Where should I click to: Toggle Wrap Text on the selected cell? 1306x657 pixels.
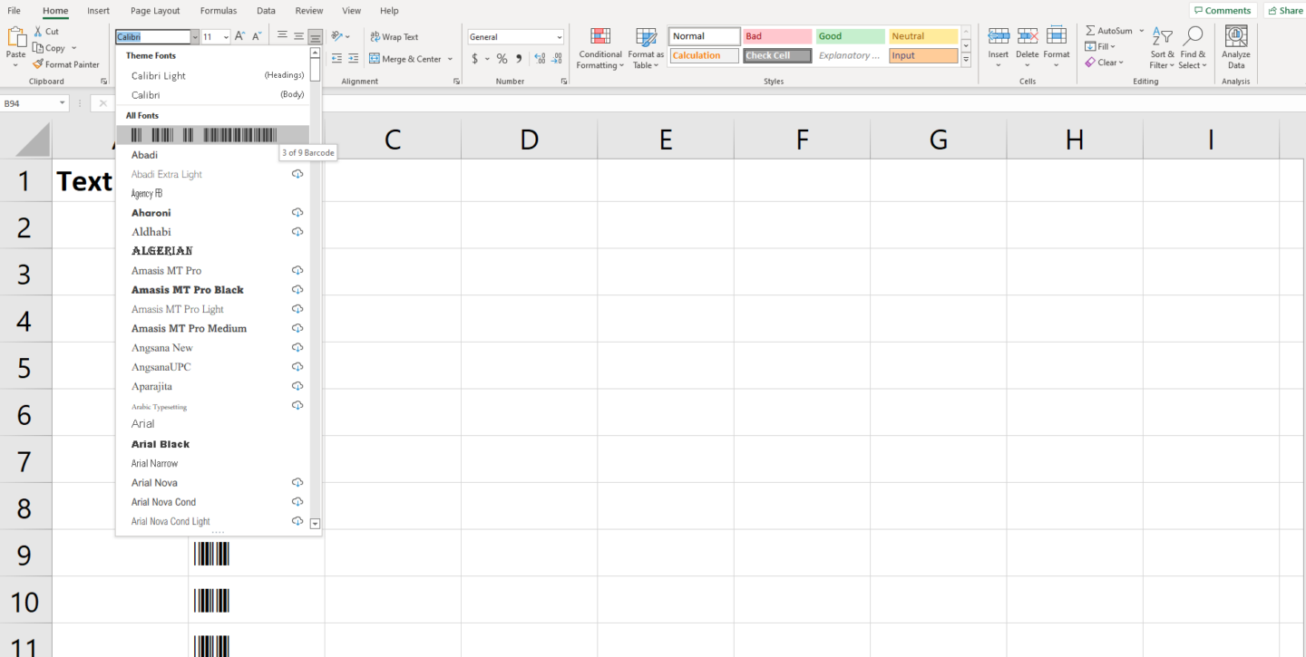tap(395, 37)
